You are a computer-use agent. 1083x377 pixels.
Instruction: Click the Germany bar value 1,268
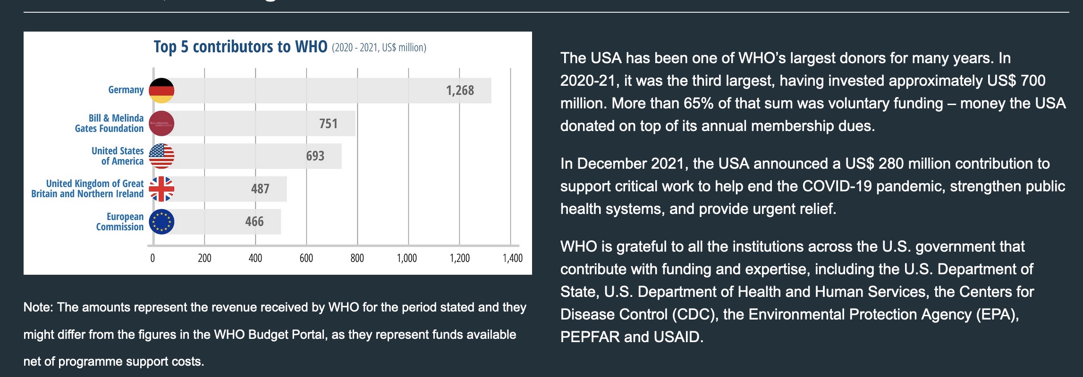click(x=460, y=90)
